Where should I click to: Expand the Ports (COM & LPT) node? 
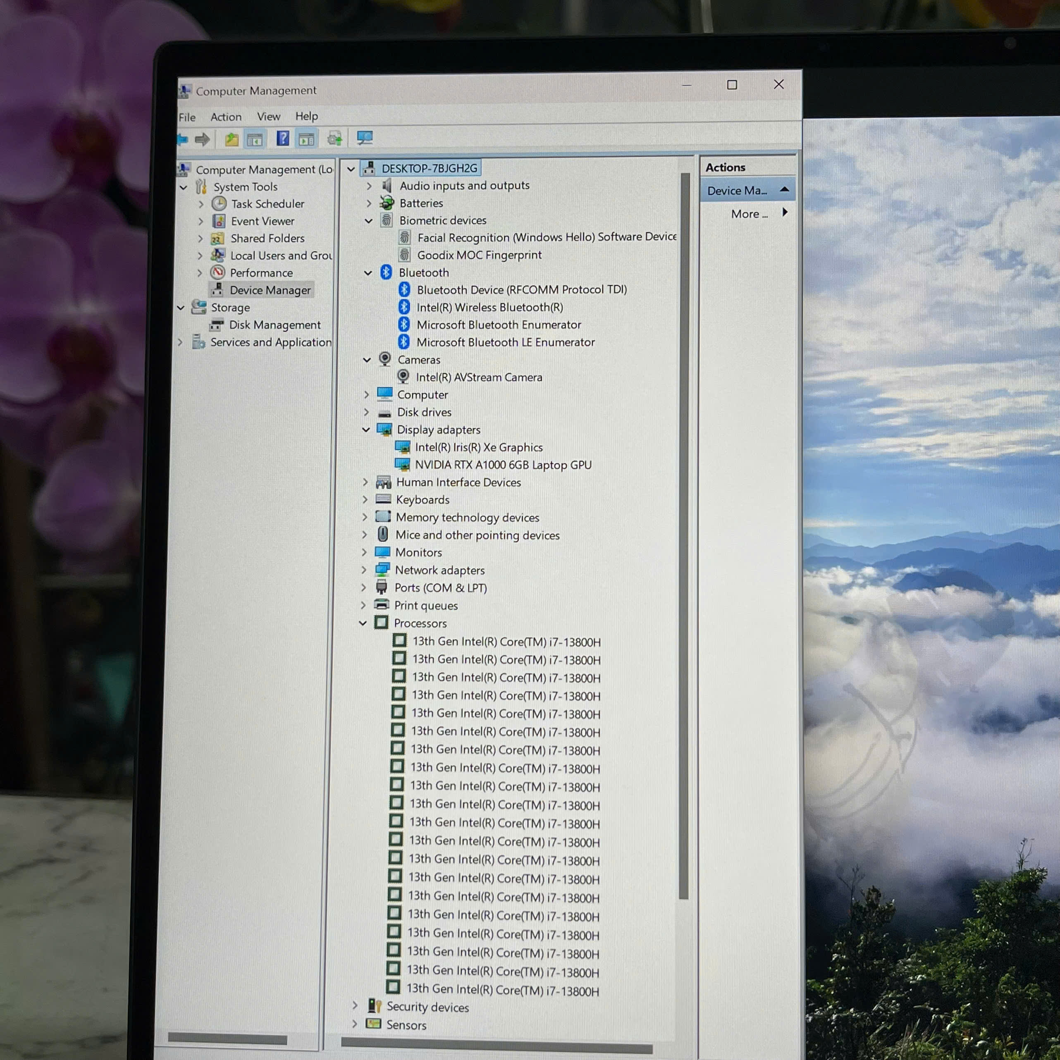tap(364, 587)
